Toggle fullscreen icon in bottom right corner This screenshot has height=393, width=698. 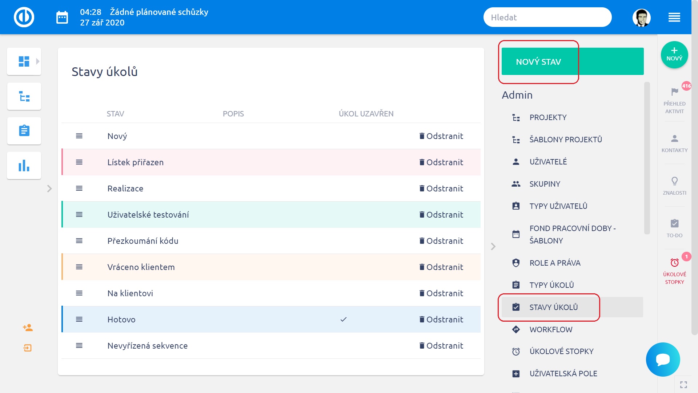[x=683, y=385]
